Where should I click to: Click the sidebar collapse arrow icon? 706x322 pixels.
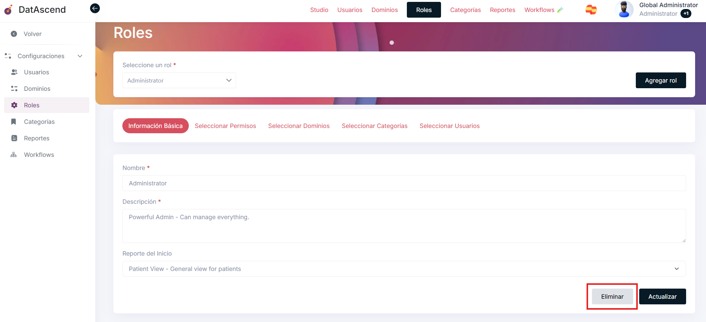(95, 8)
